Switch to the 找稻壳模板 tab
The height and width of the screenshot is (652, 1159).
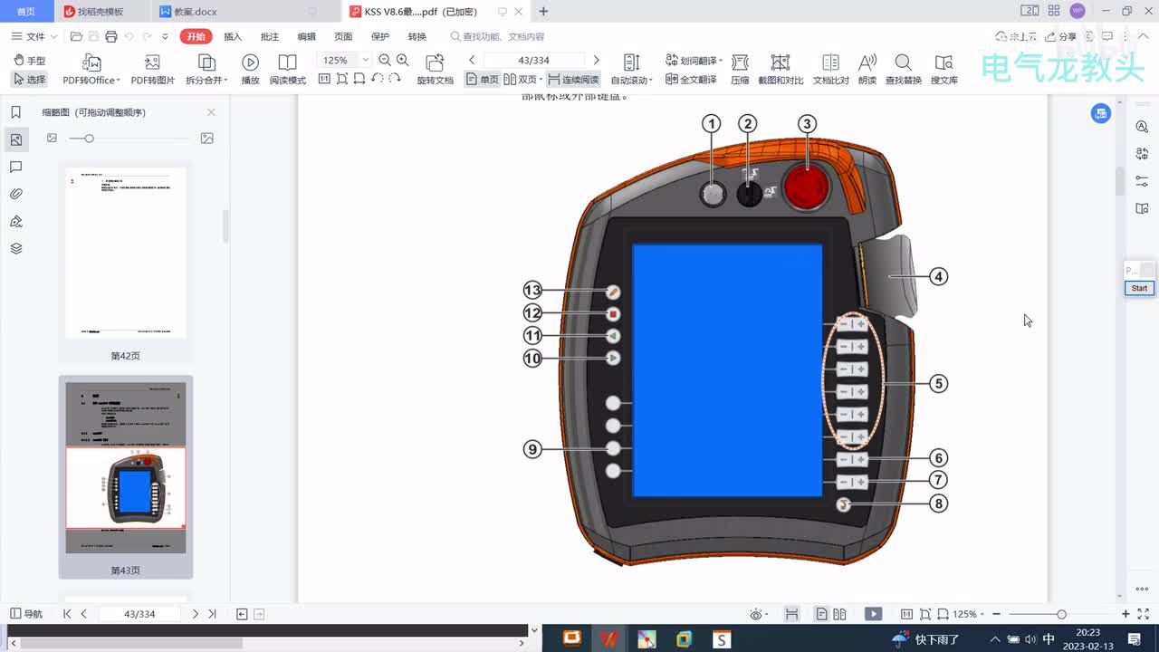tap(101, 12)
